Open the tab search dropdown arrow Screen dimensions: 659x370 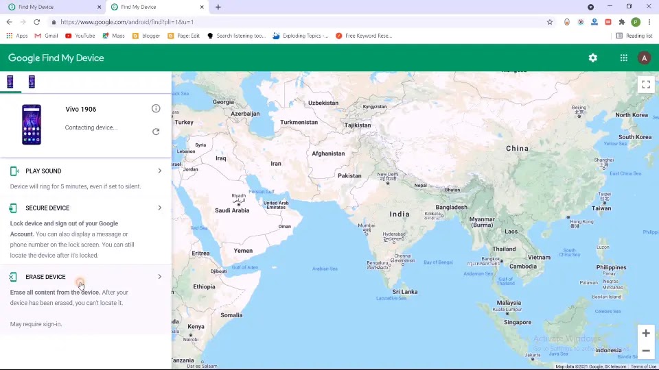pyautogui.click(x=590, y=7)
